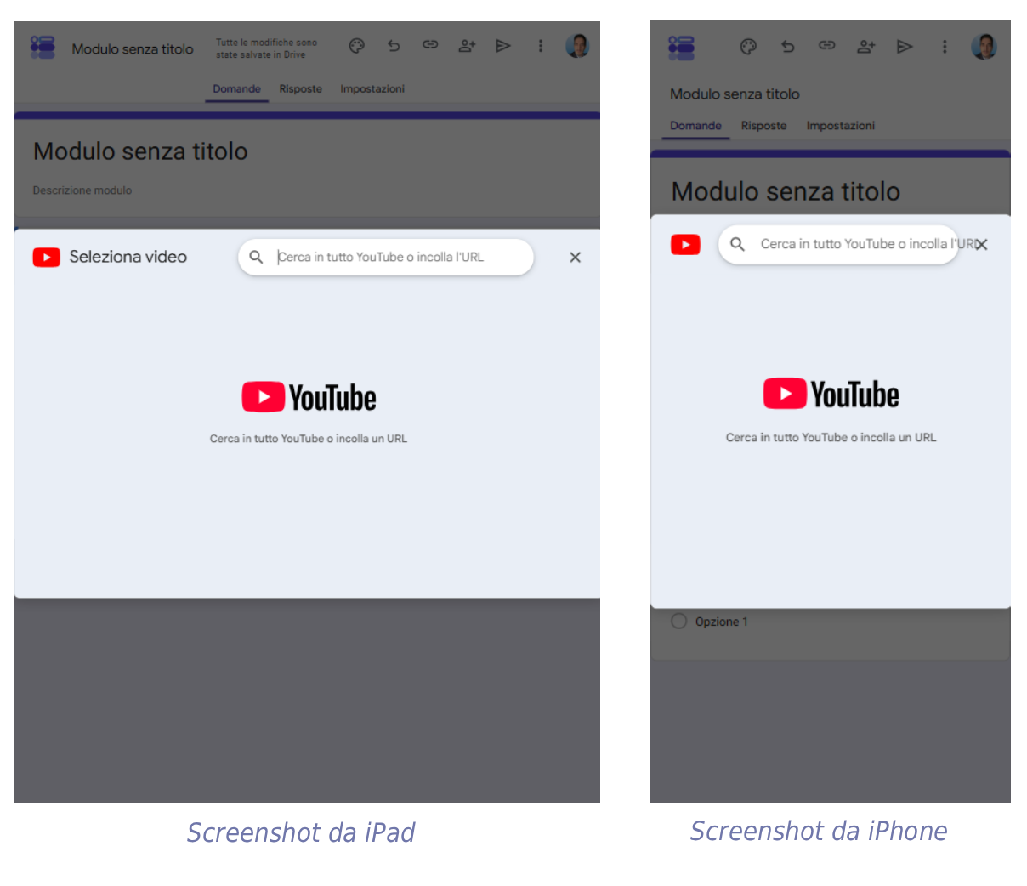Click add collaborator icon in iPad screenshot
Screen dimensions: 1027x886
coord(467,46)
